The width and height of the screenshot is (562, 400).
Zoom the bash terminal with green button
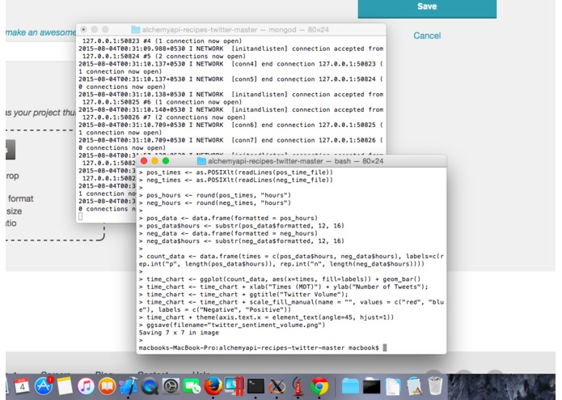(x=166, y=160)
